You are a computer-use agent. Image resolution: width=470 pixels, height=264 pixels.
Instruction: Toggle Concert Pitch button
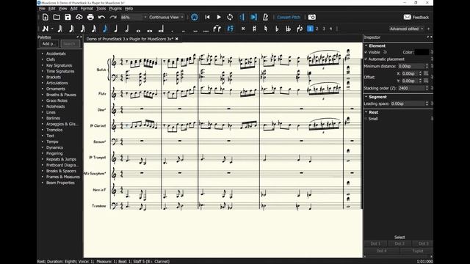[289, 17]
